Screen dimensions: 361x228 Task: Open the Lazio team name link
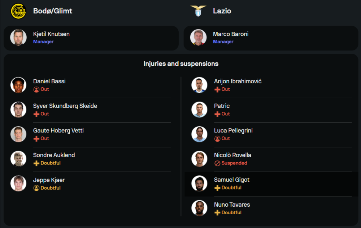click(222, 11)
